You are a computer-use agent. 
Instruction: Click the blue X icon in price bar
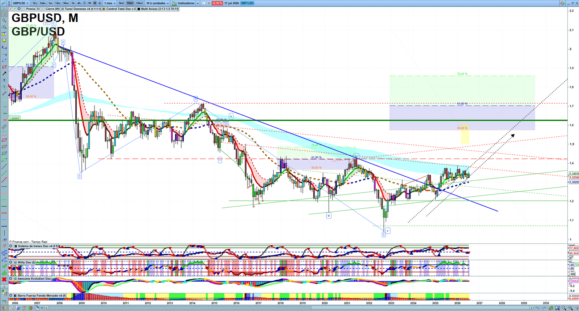[x=19, y=9]
